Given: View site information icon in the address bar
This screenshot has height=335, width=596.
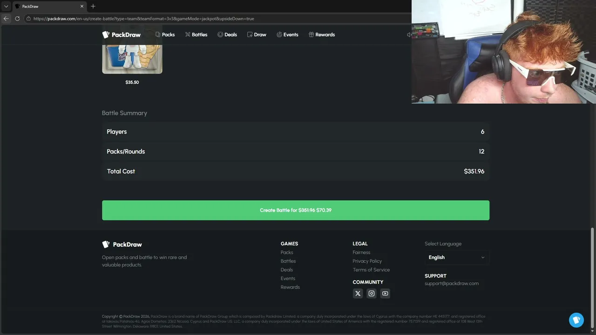Looking at the screenshot, I should 28,19.
